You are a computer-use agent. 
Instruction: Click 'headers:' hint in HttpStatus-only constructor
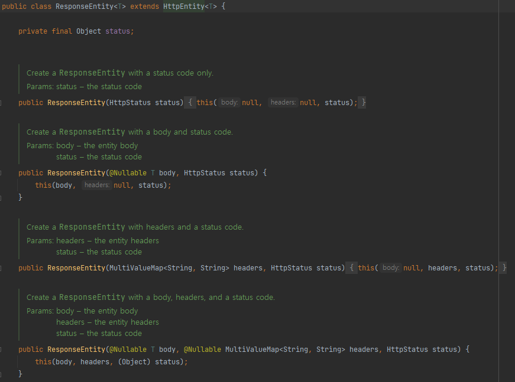tap(283, 102)
